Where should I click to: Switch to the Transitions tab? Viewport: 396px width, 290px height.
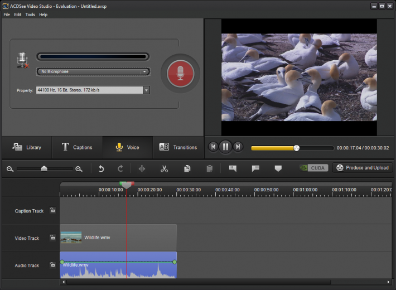click(178, 147)
